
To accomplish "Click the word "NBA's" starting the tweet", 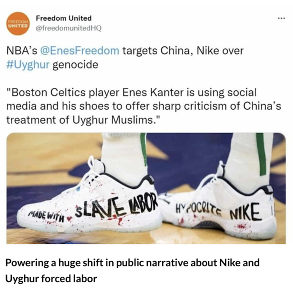I will tap(22, 51).
